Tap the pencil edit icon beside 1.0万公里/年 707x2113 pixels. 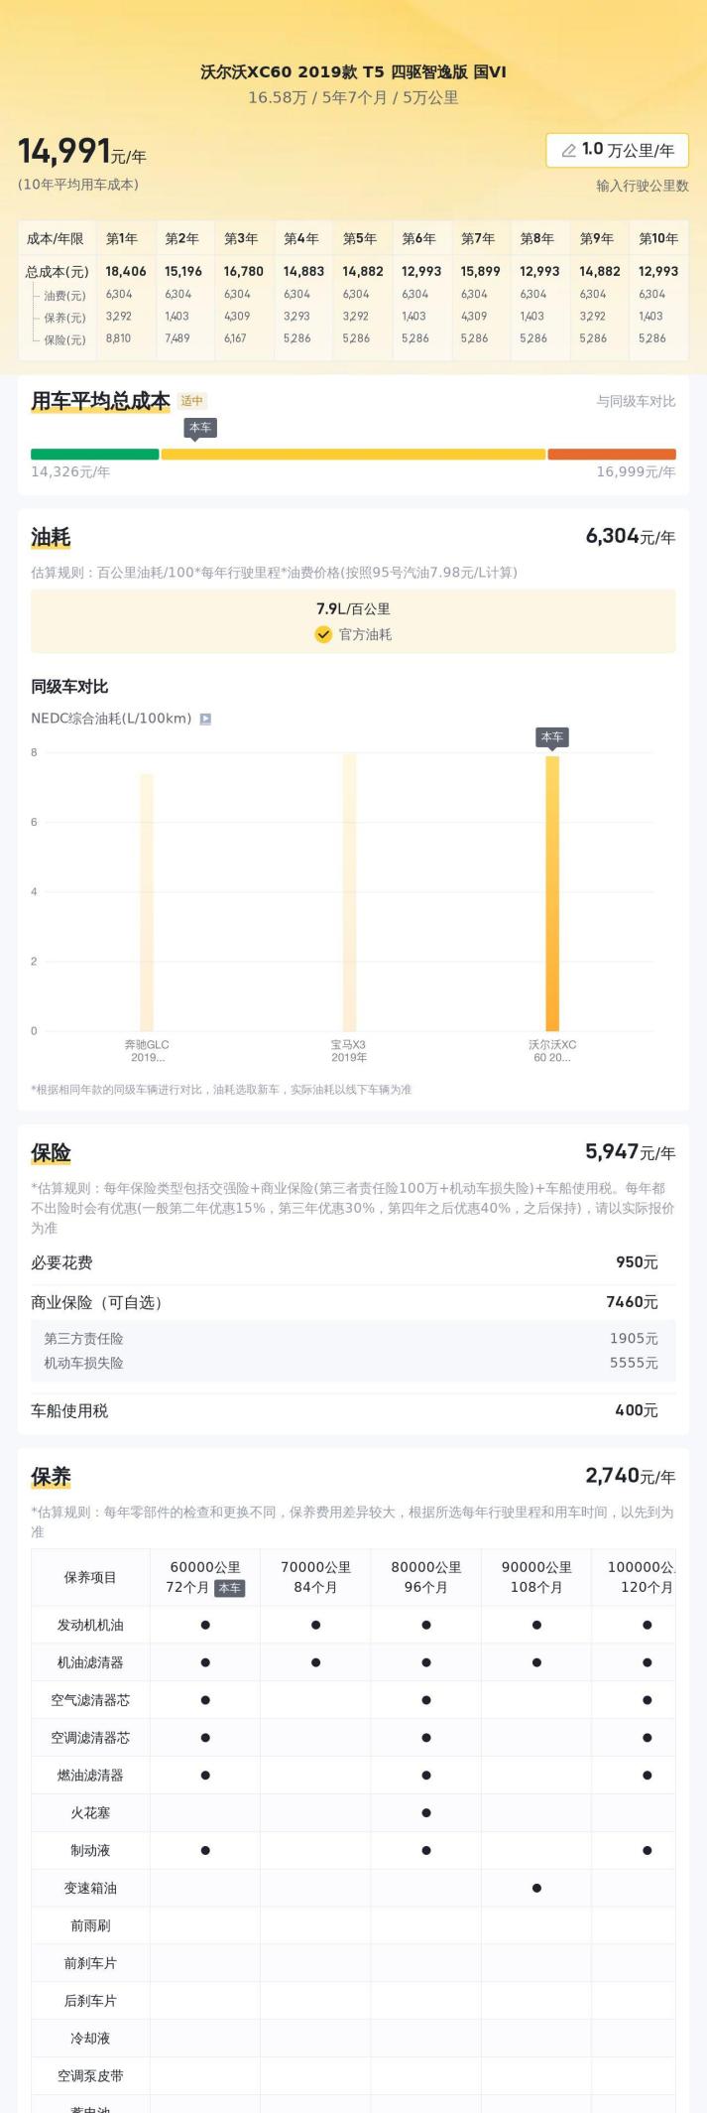[x=569, y=151]
